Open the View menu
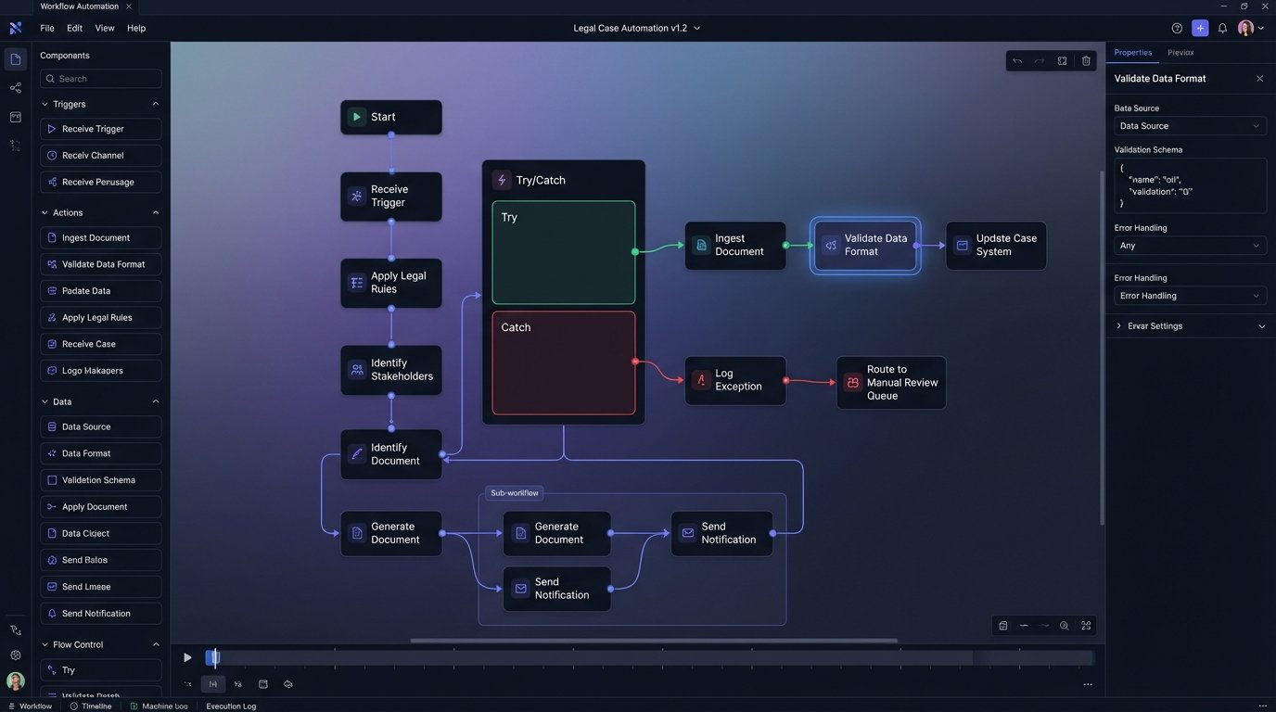The height and width of the screenshot is (712, 1276). [x=105, y=28]
